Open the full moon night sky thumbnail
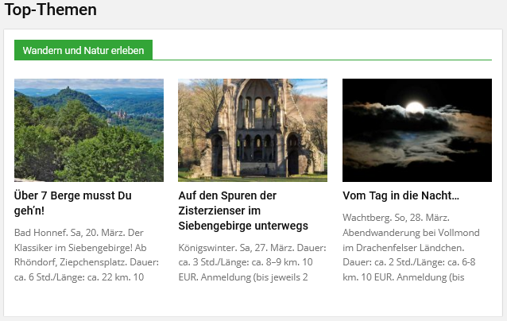Image resolution: width=507 pixels, height=321 pixels. 417,130
